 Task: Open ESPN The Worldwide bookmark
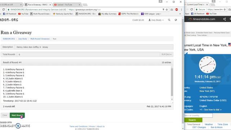point(128,14)
